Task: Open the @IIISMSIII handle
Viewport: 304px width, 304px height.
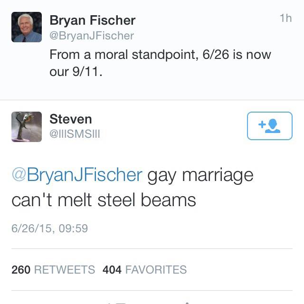Action: coord(75,134)
